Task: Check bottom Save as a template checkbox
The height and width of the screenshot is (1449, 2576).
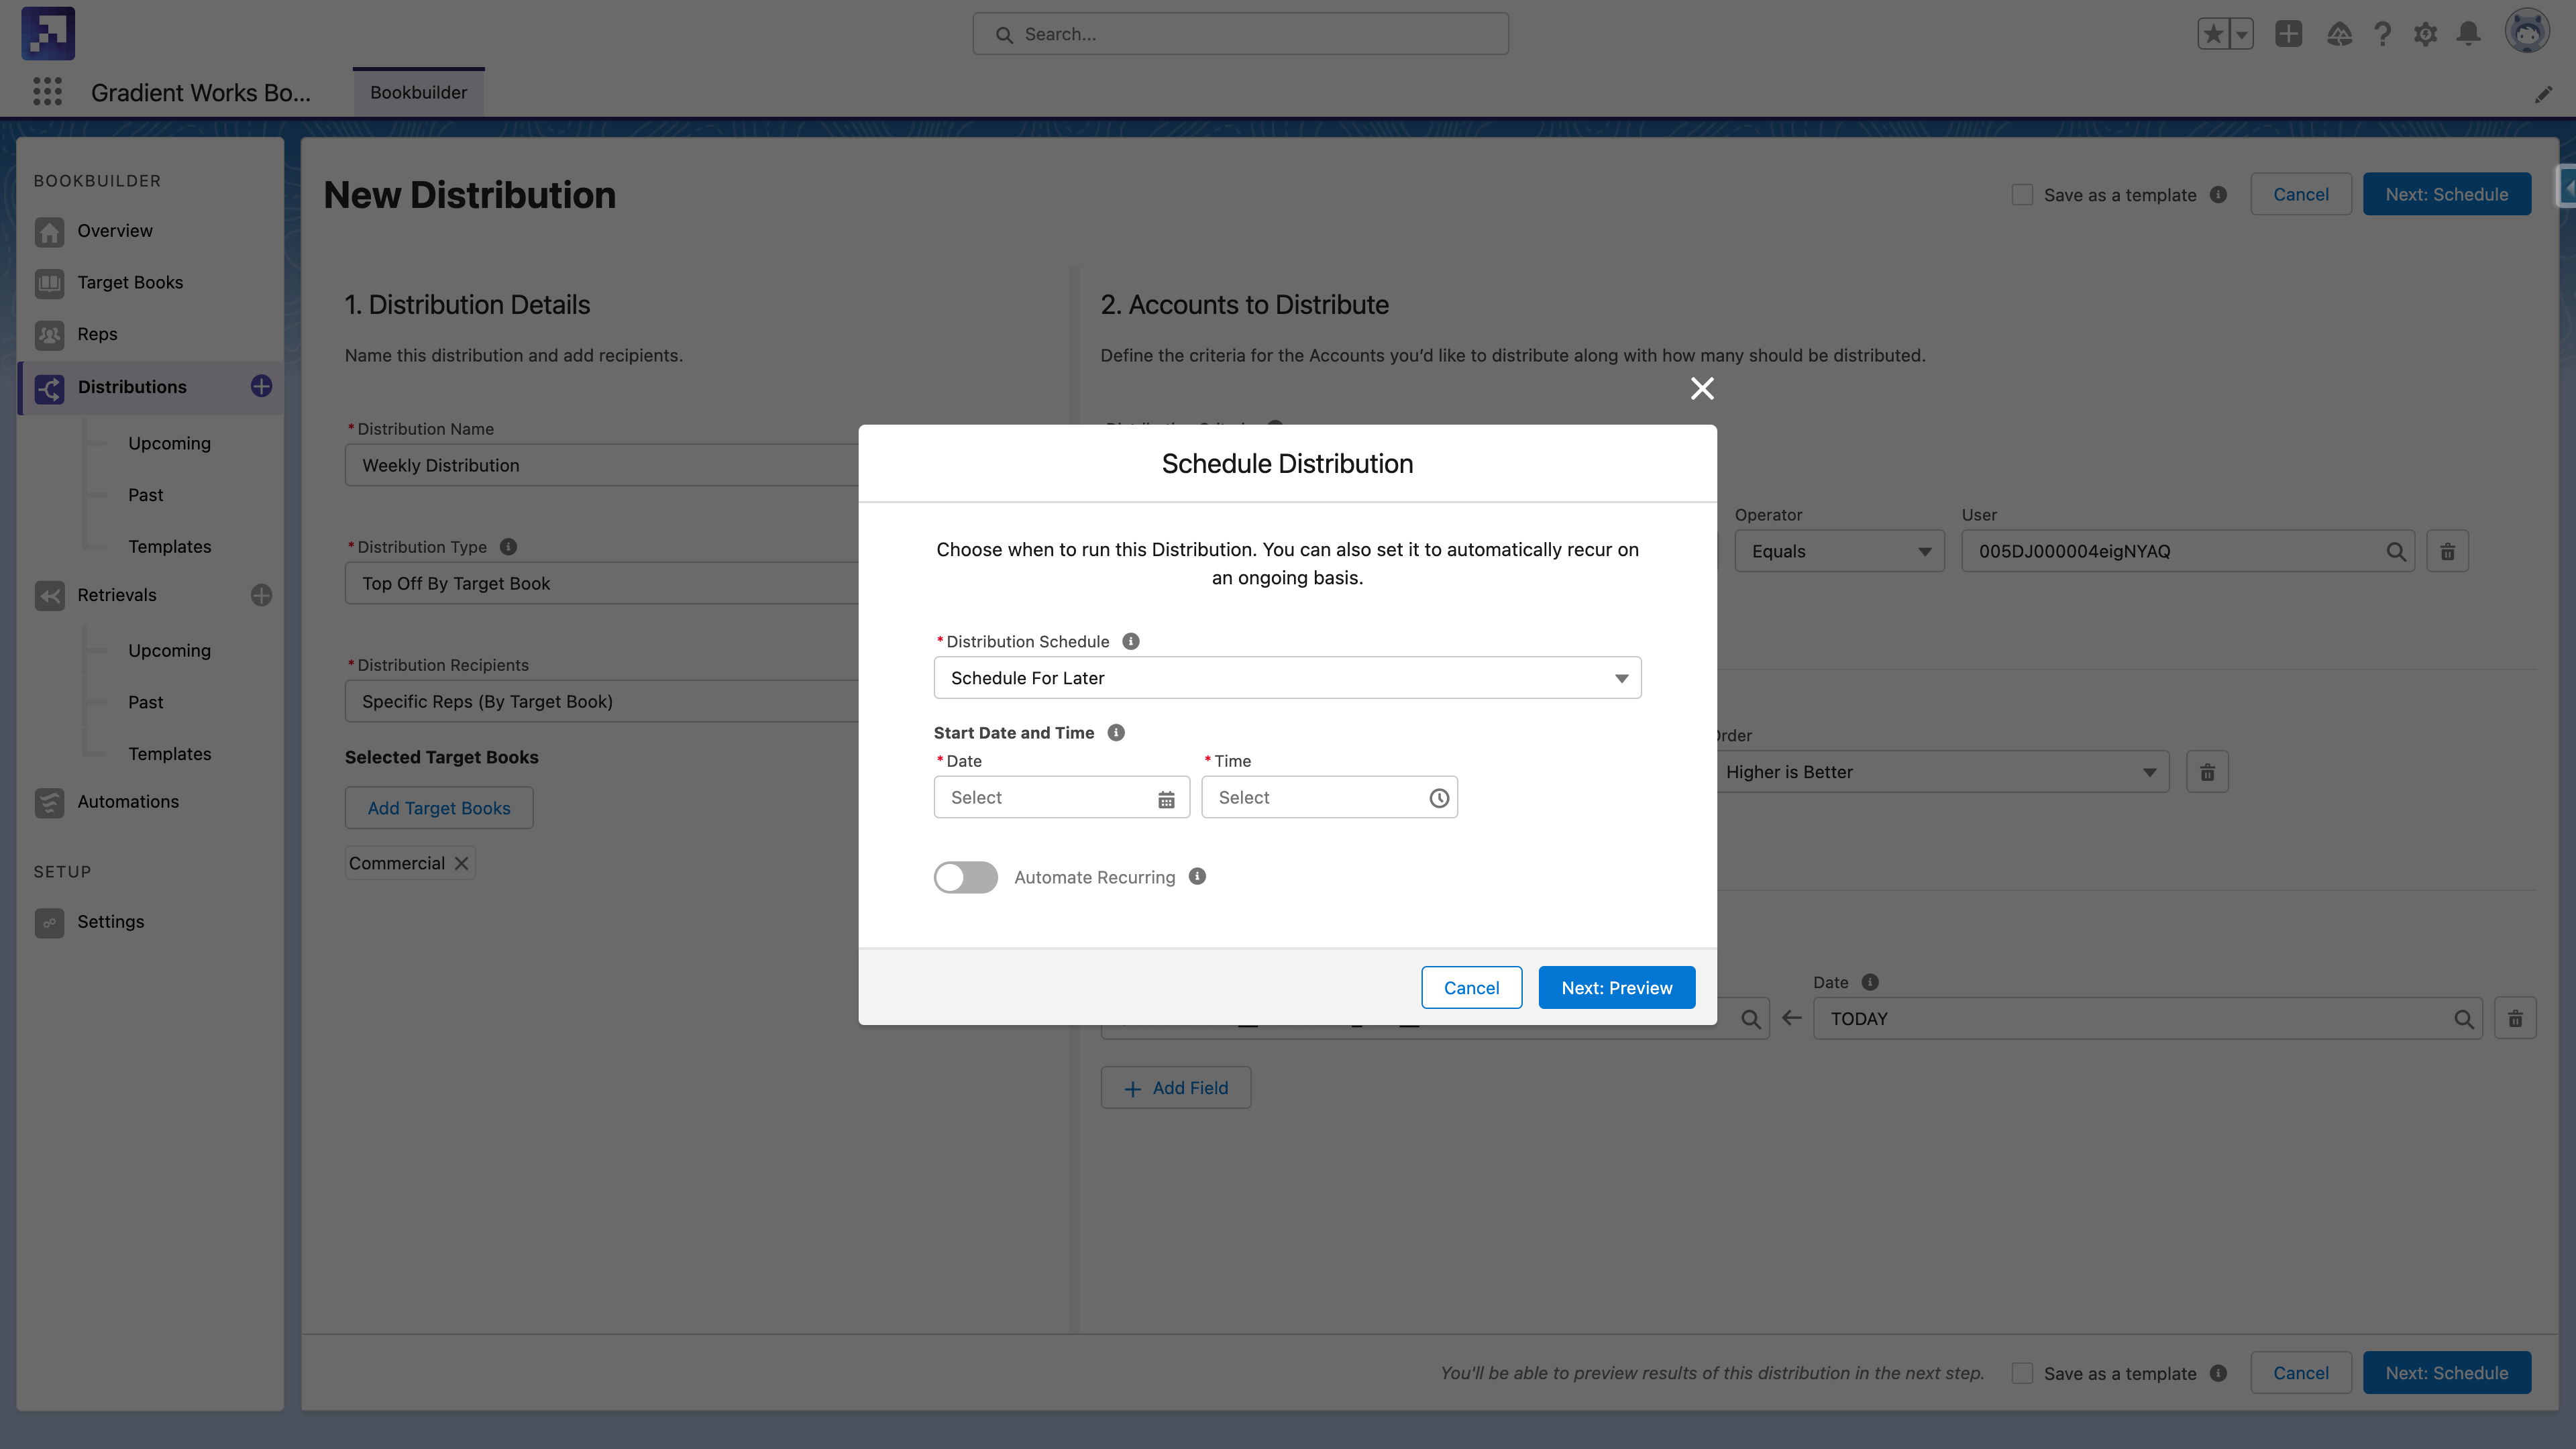Action: (2022, 1373)
